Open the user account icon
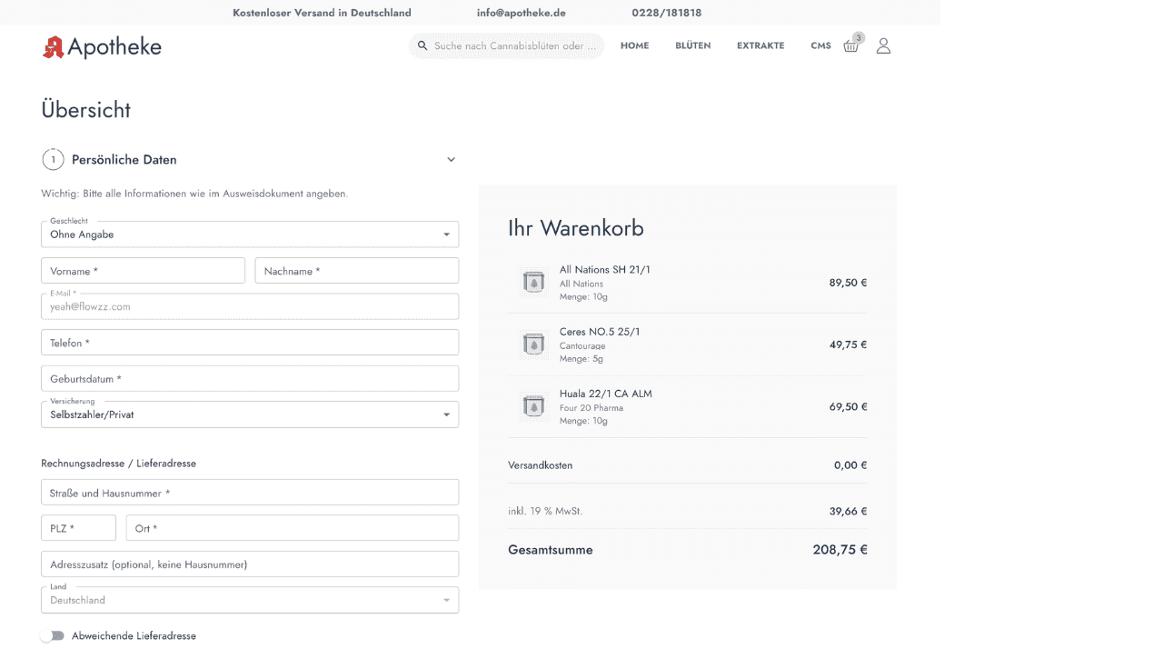 click(883, 45)
